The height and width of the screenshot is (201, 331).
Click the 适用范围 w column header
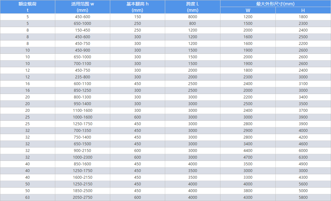point(82,7)
